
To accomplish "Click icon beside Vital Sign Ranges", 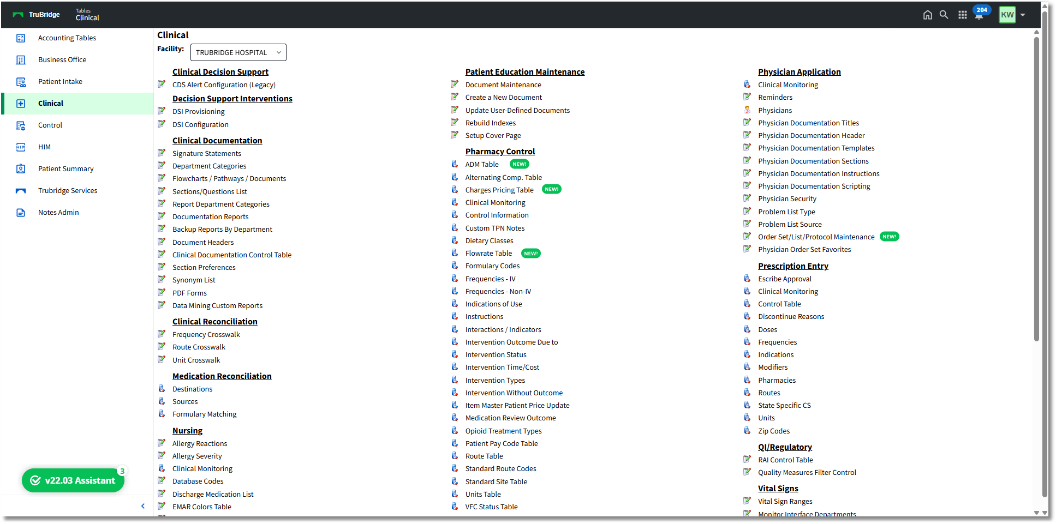I will [747, 501].
